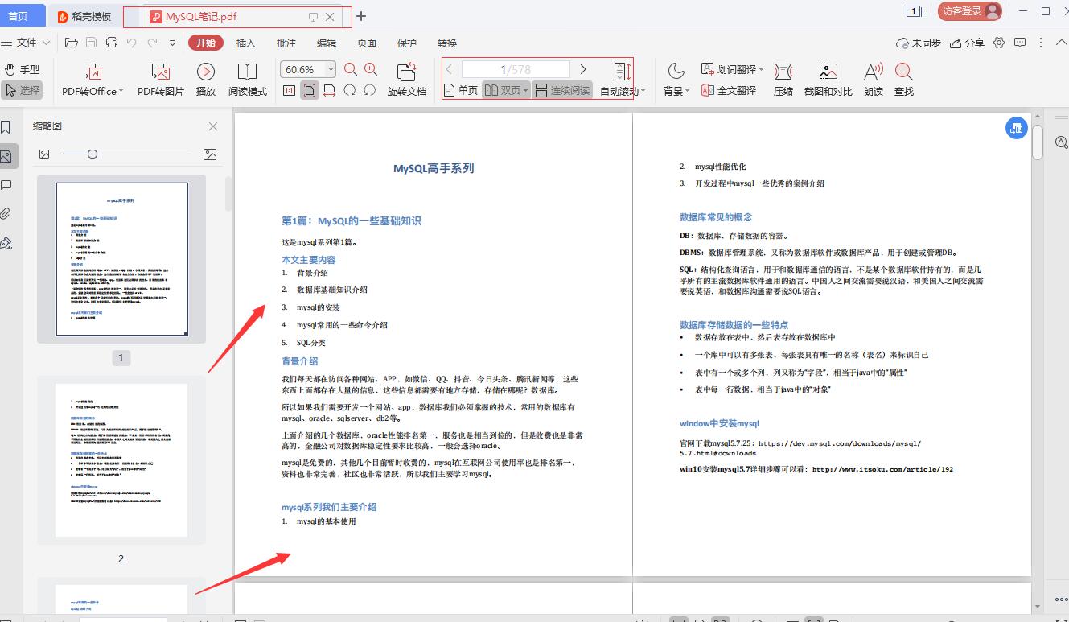Enable the 选择 selection tool
The width and height of the screenshot is (1069, 622).
[23, 90]
